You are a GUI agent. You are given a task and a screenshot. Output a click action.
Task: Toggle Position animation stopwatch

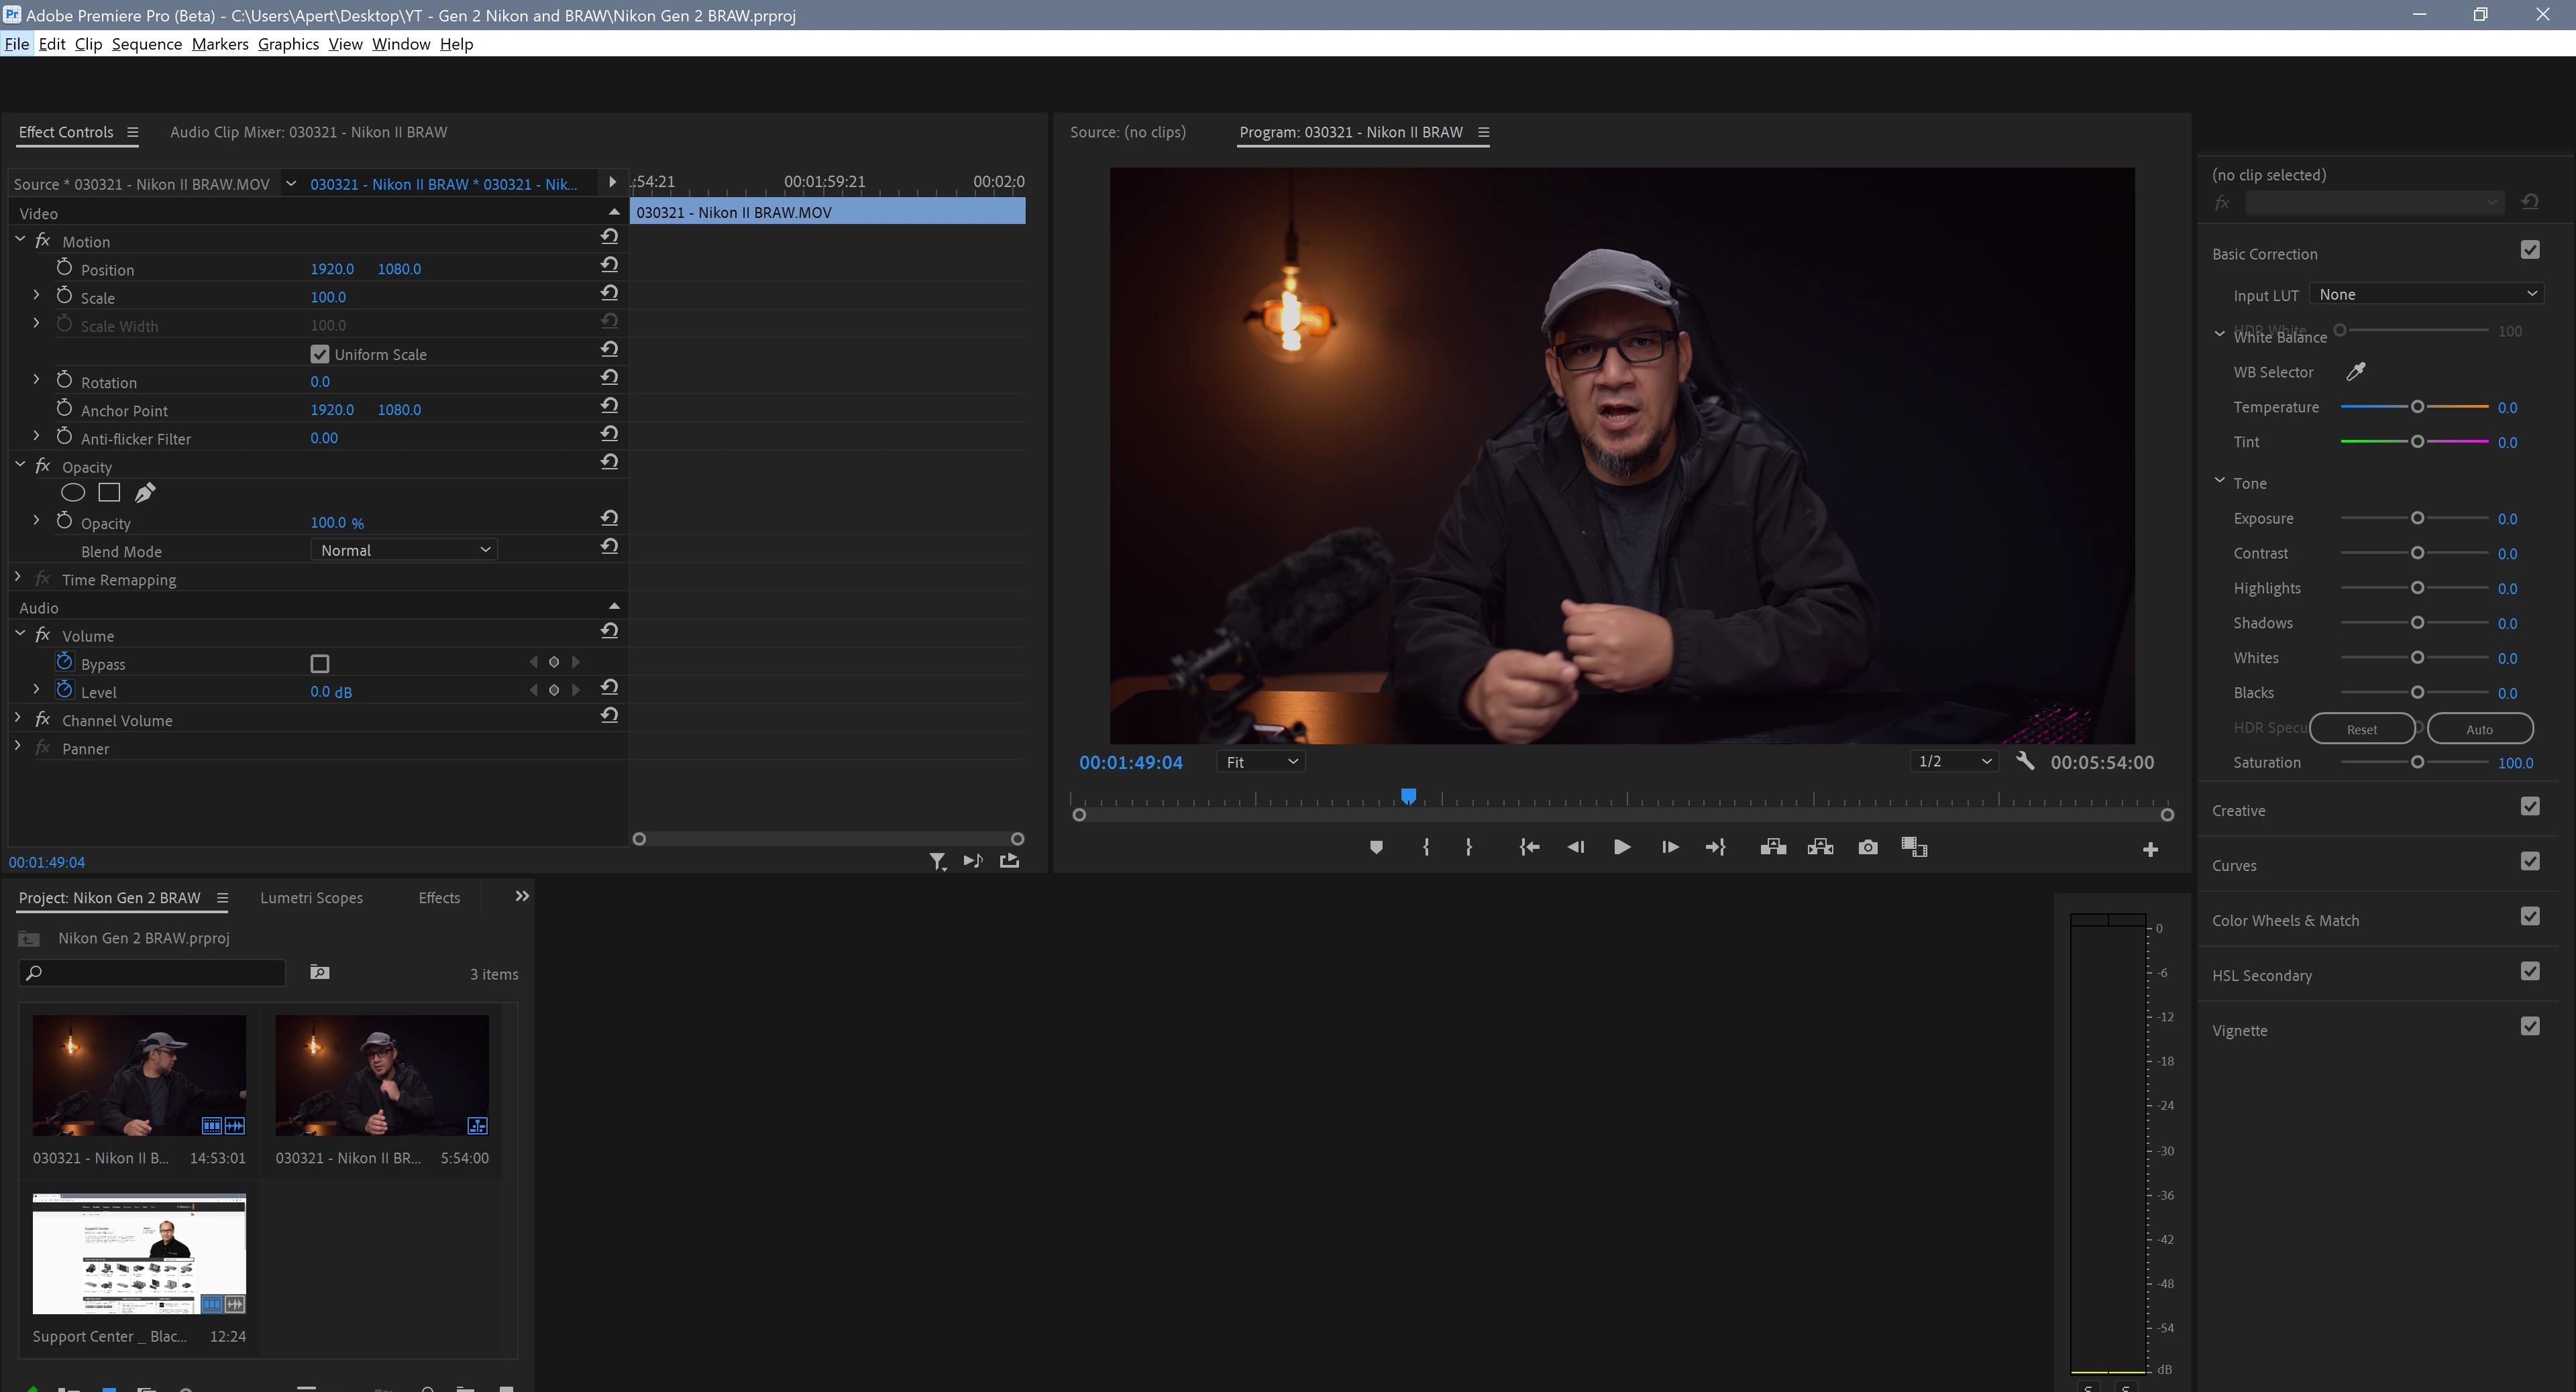65,268
